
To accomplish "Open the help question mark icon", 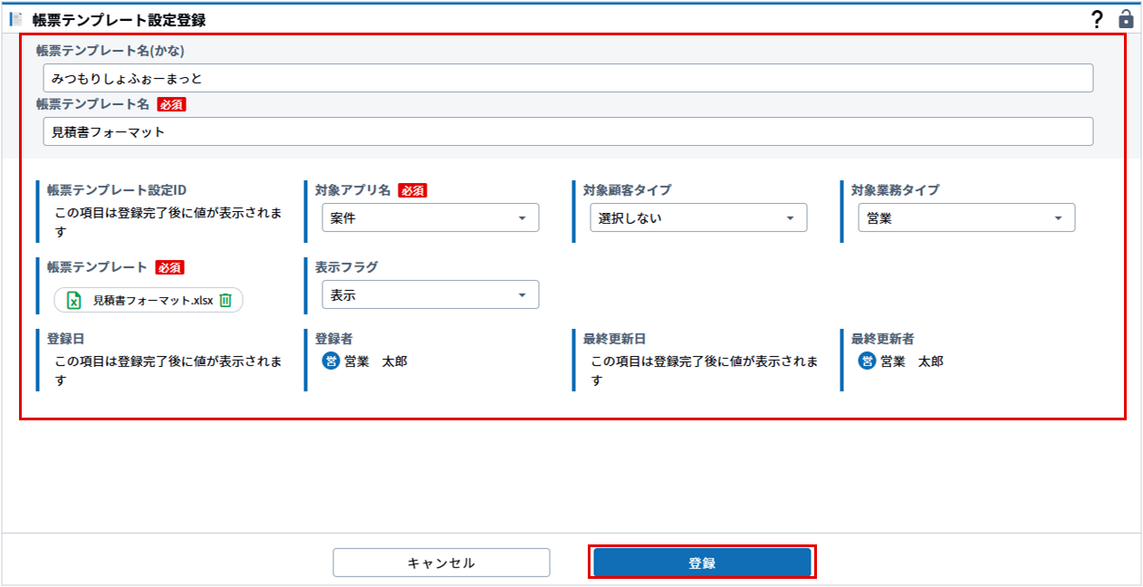I will point(1097,18).
